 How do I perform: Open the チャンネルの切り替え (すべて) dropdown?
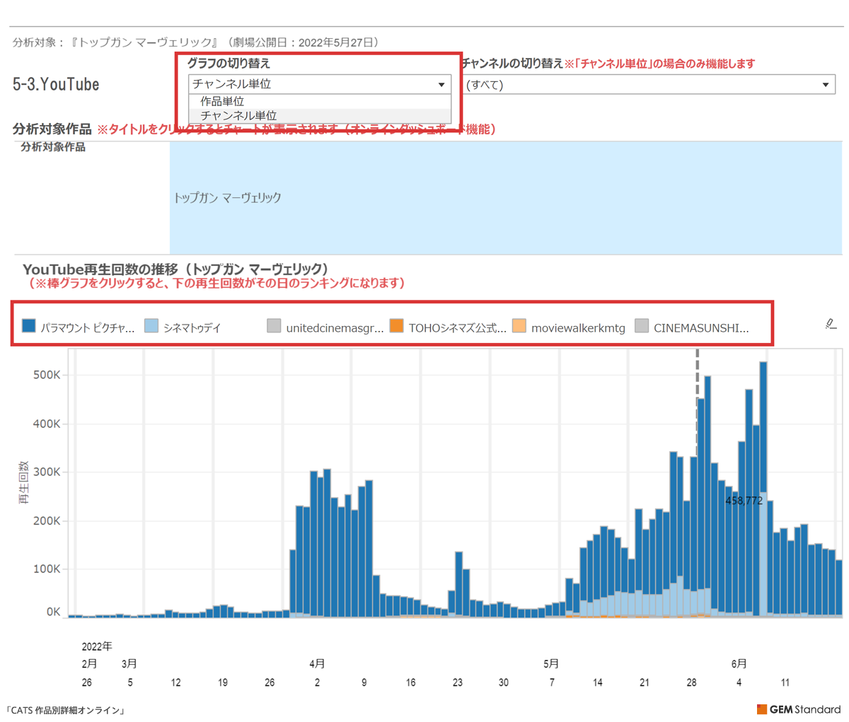[649, 85]
